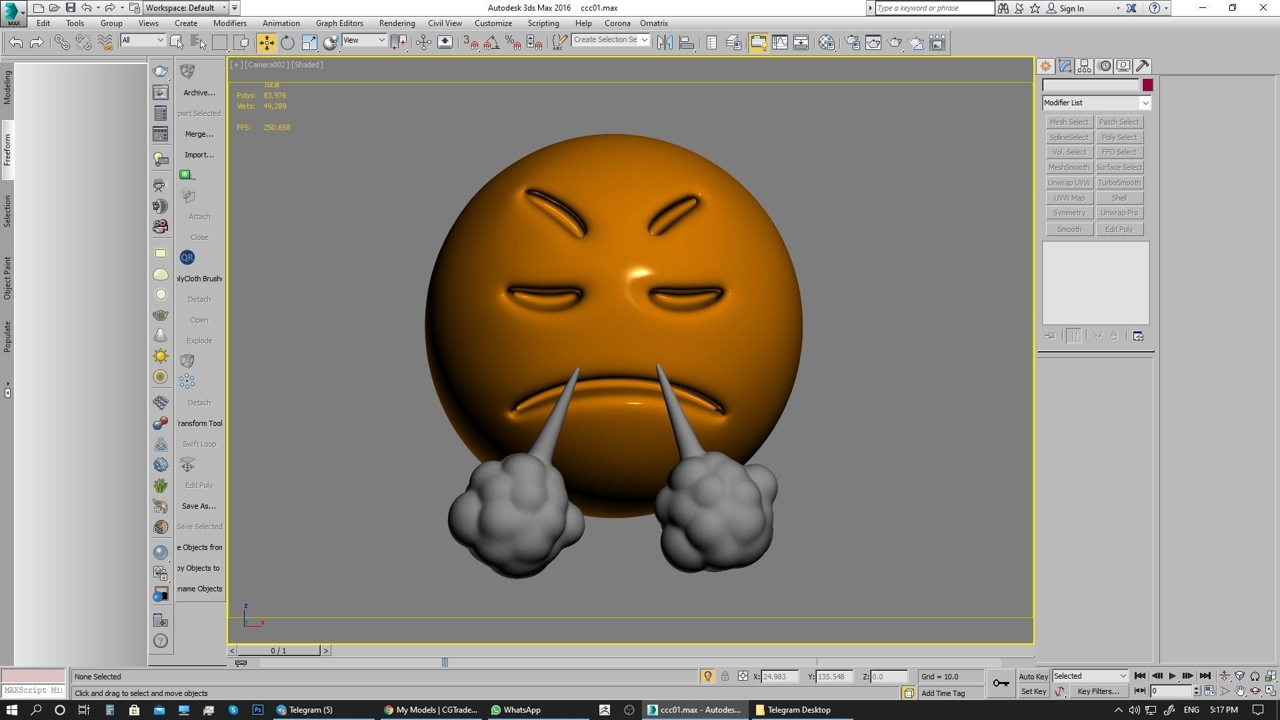This screenshot has height=720, width=1280.
Task: Open the Rendered Frame Window icon
Action: tap(873, 43)
